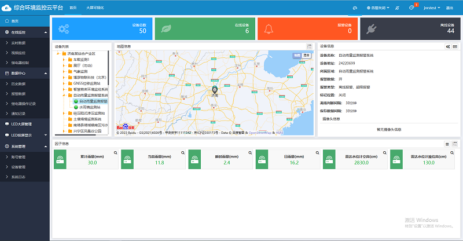Select 历史数据 in the sidebar menu

coord(19,84)
